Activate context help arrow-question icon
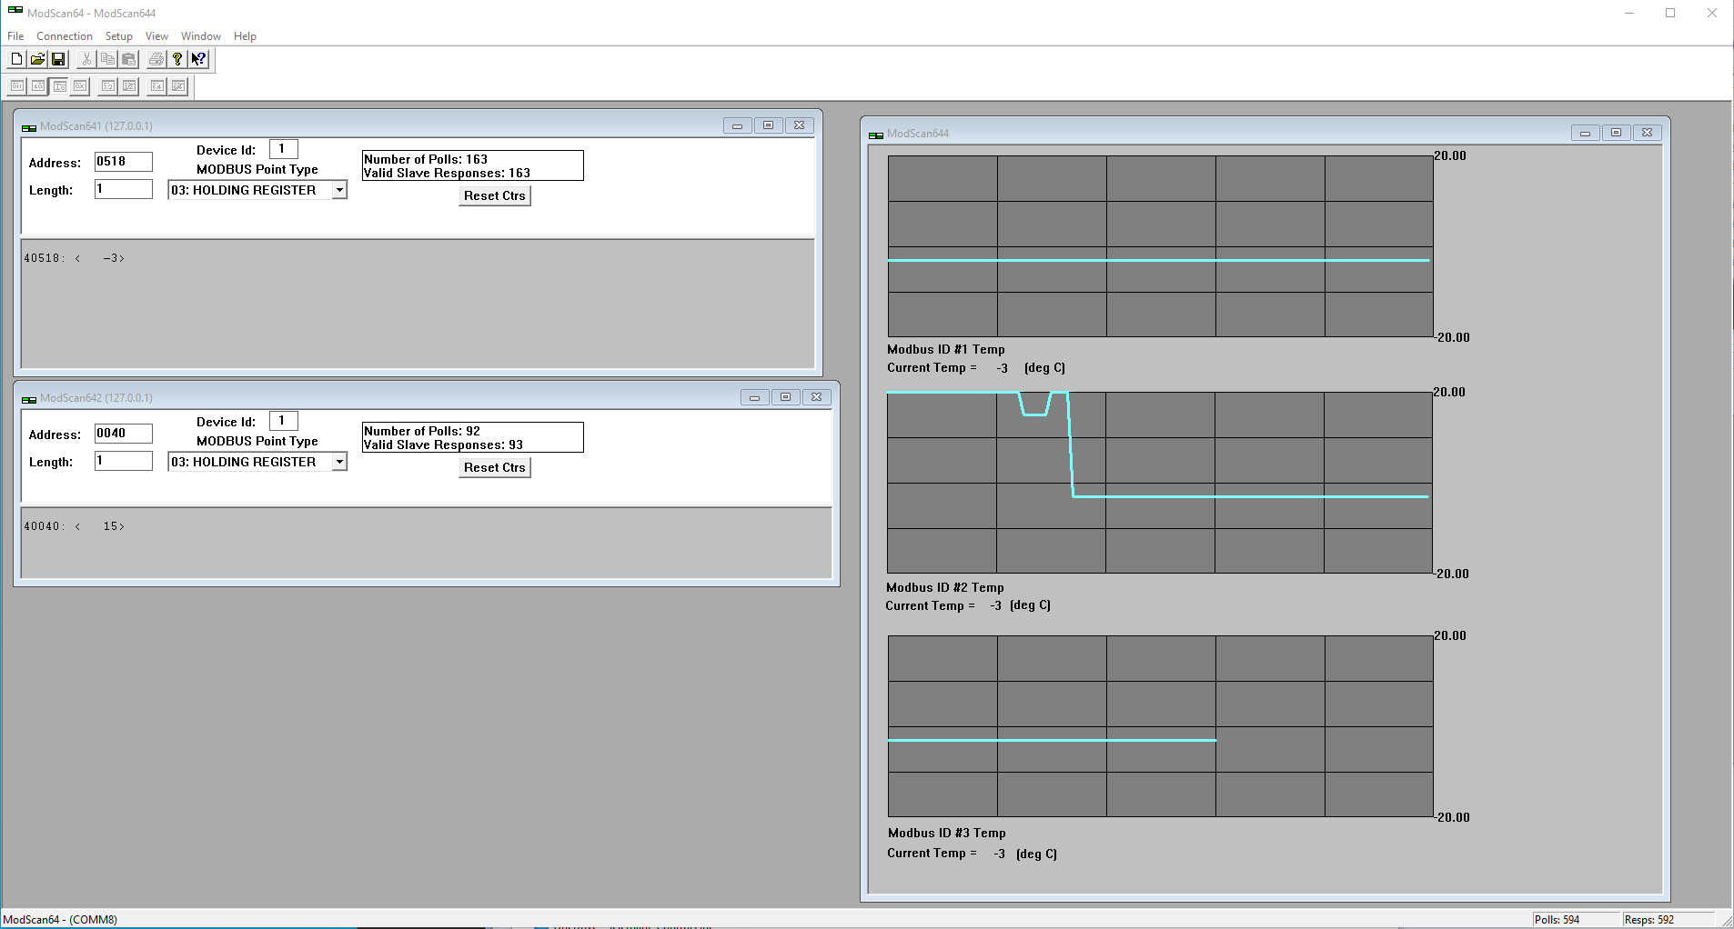This screenshot has width=1734, height=929. click(x=199, y=59)
